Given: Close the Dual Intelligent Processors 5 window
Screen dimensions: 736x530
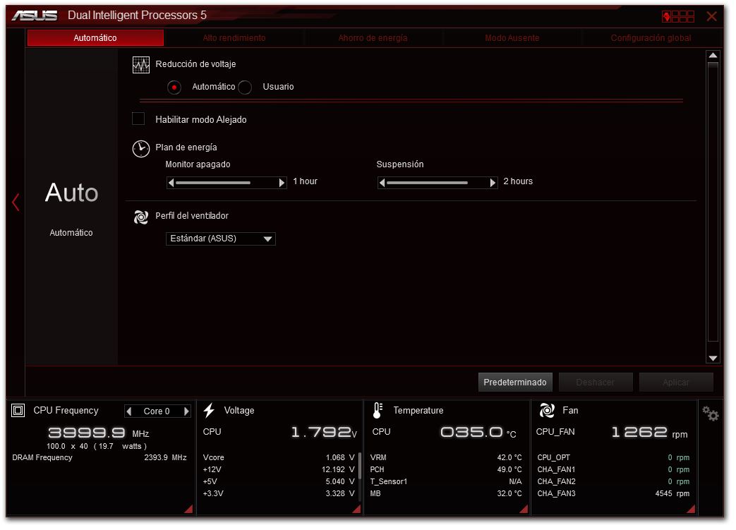Looking at the screenshot, I should [711, 16].
